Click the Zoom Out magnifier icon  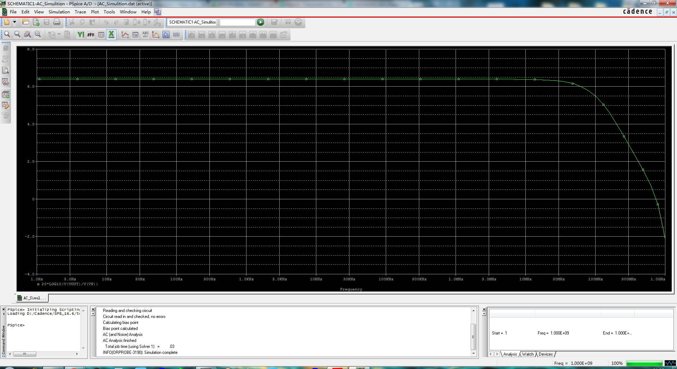point(17,34)
